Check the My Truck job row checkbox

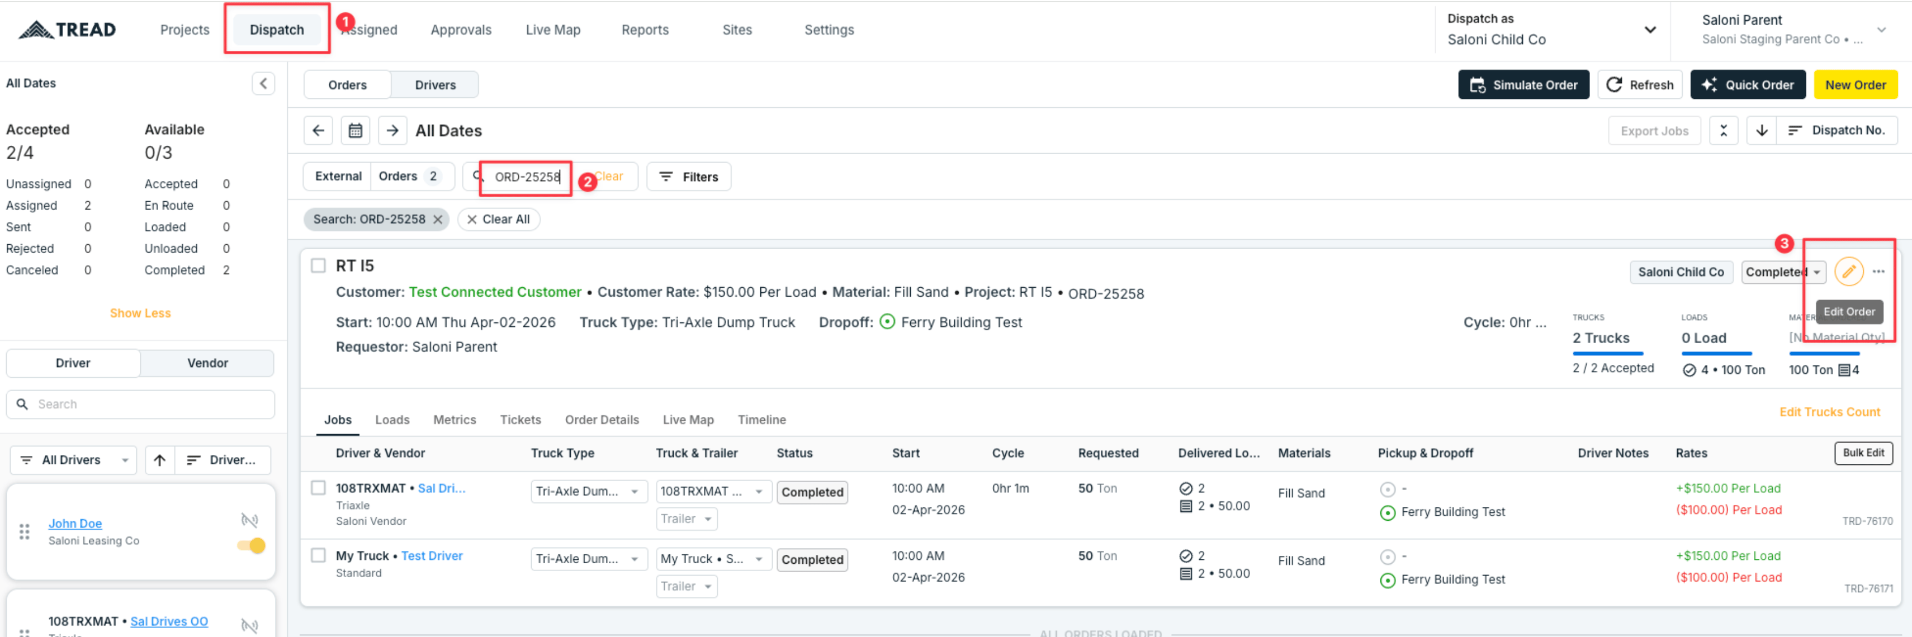(x=319, y=555)
